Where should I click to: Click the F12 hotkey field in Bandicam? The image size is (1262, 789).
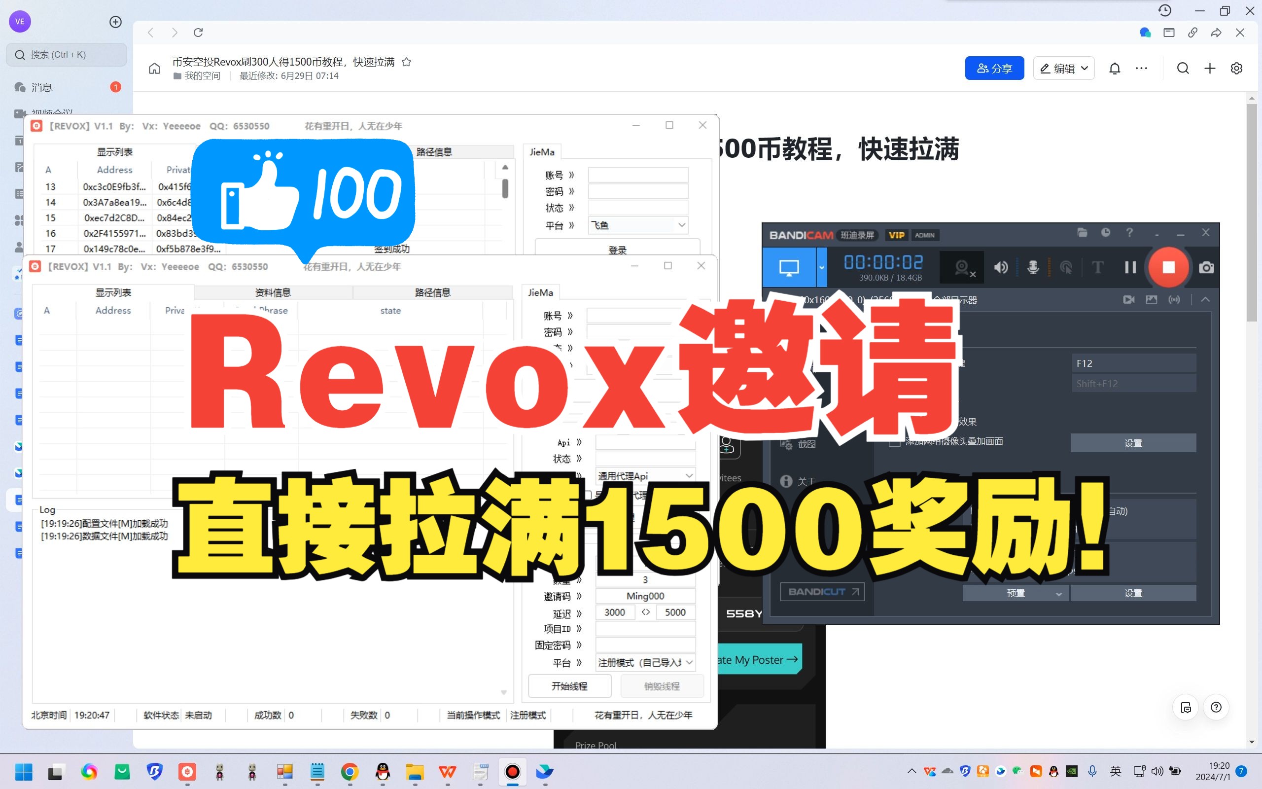tap(1134, 363)
